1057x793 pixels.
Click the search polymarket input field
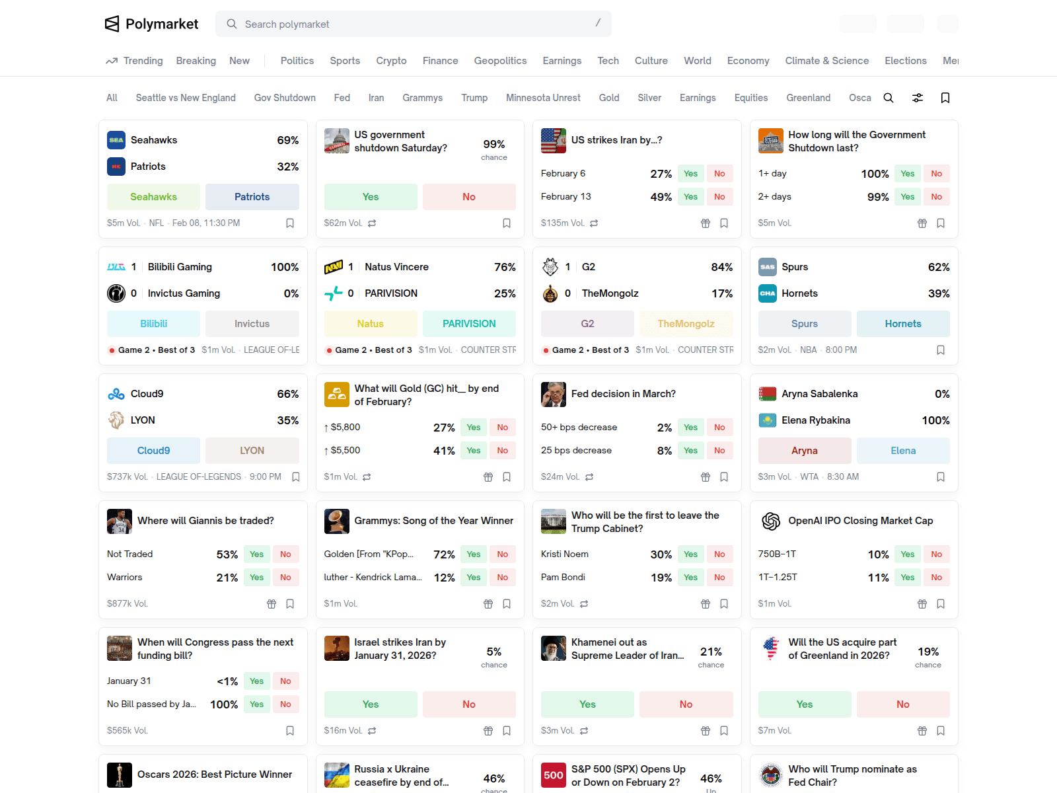click(x=413, y=24)
